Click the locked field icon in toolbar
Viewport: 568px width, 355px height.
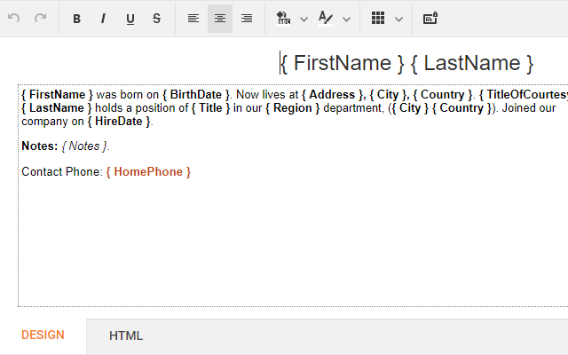(430, 19)
